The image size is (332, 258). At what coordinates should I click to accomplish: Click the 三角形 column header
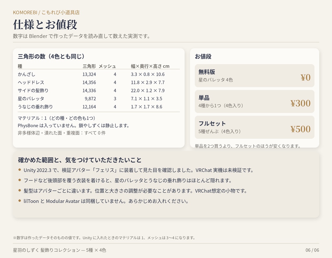[x=89, y=66]
